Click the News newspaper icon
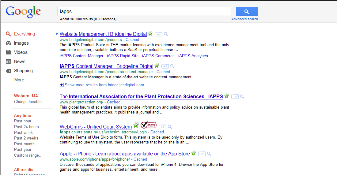The height and width of the screenshot is (175, 337). (x=8, y=61)
